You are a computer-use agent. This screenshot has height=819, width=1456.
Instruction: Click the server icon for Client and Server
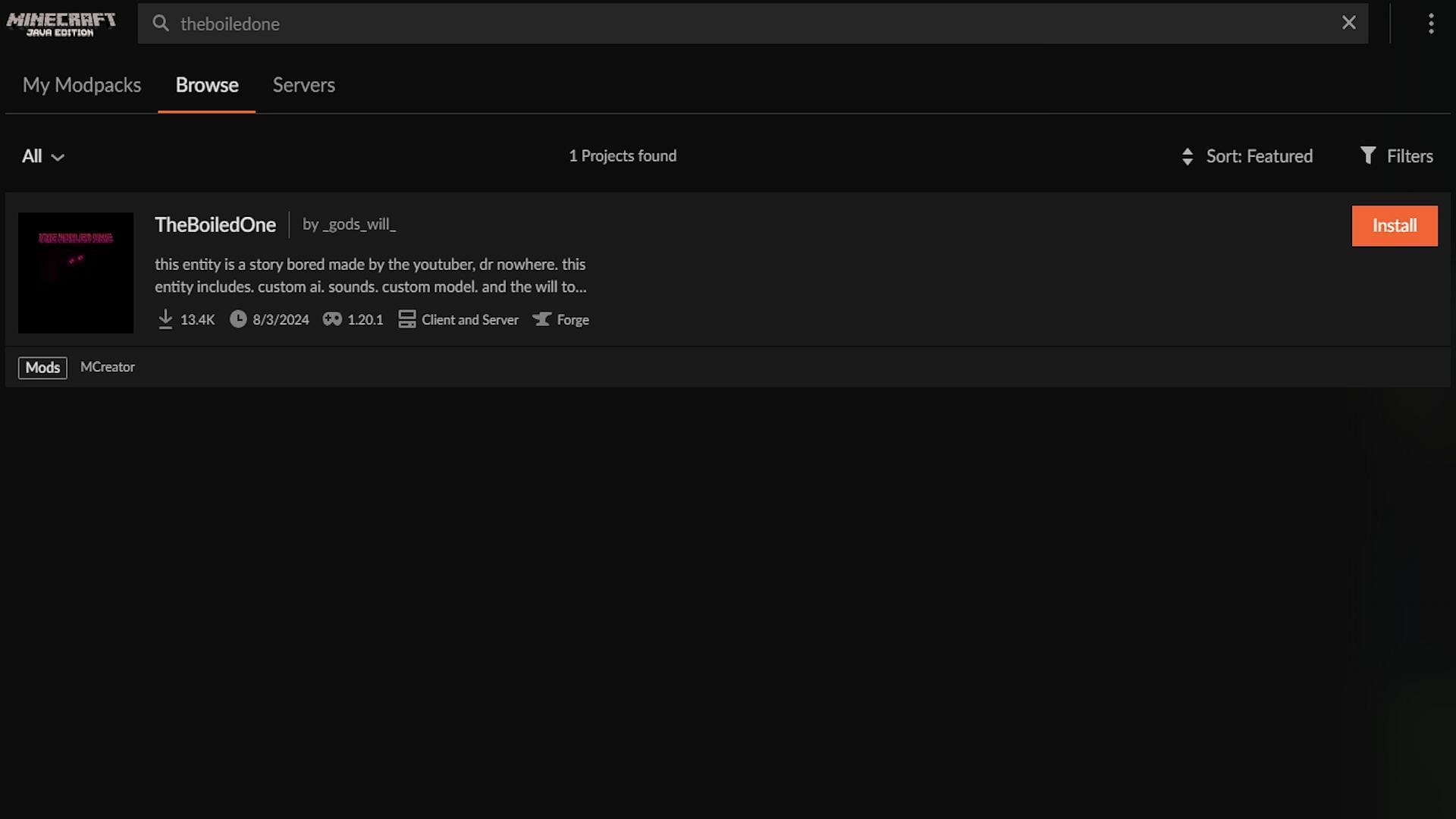tap(407, 319)
